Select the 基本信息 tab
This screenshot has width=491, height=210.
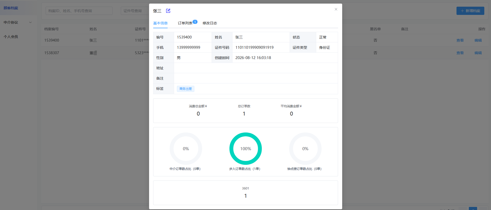point(160,23)
